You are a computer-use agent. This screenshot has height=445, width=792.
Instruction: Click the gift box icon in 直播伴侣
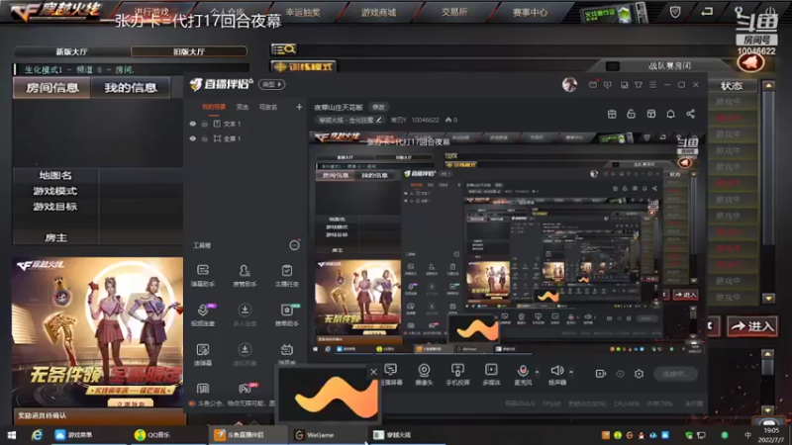612,114
